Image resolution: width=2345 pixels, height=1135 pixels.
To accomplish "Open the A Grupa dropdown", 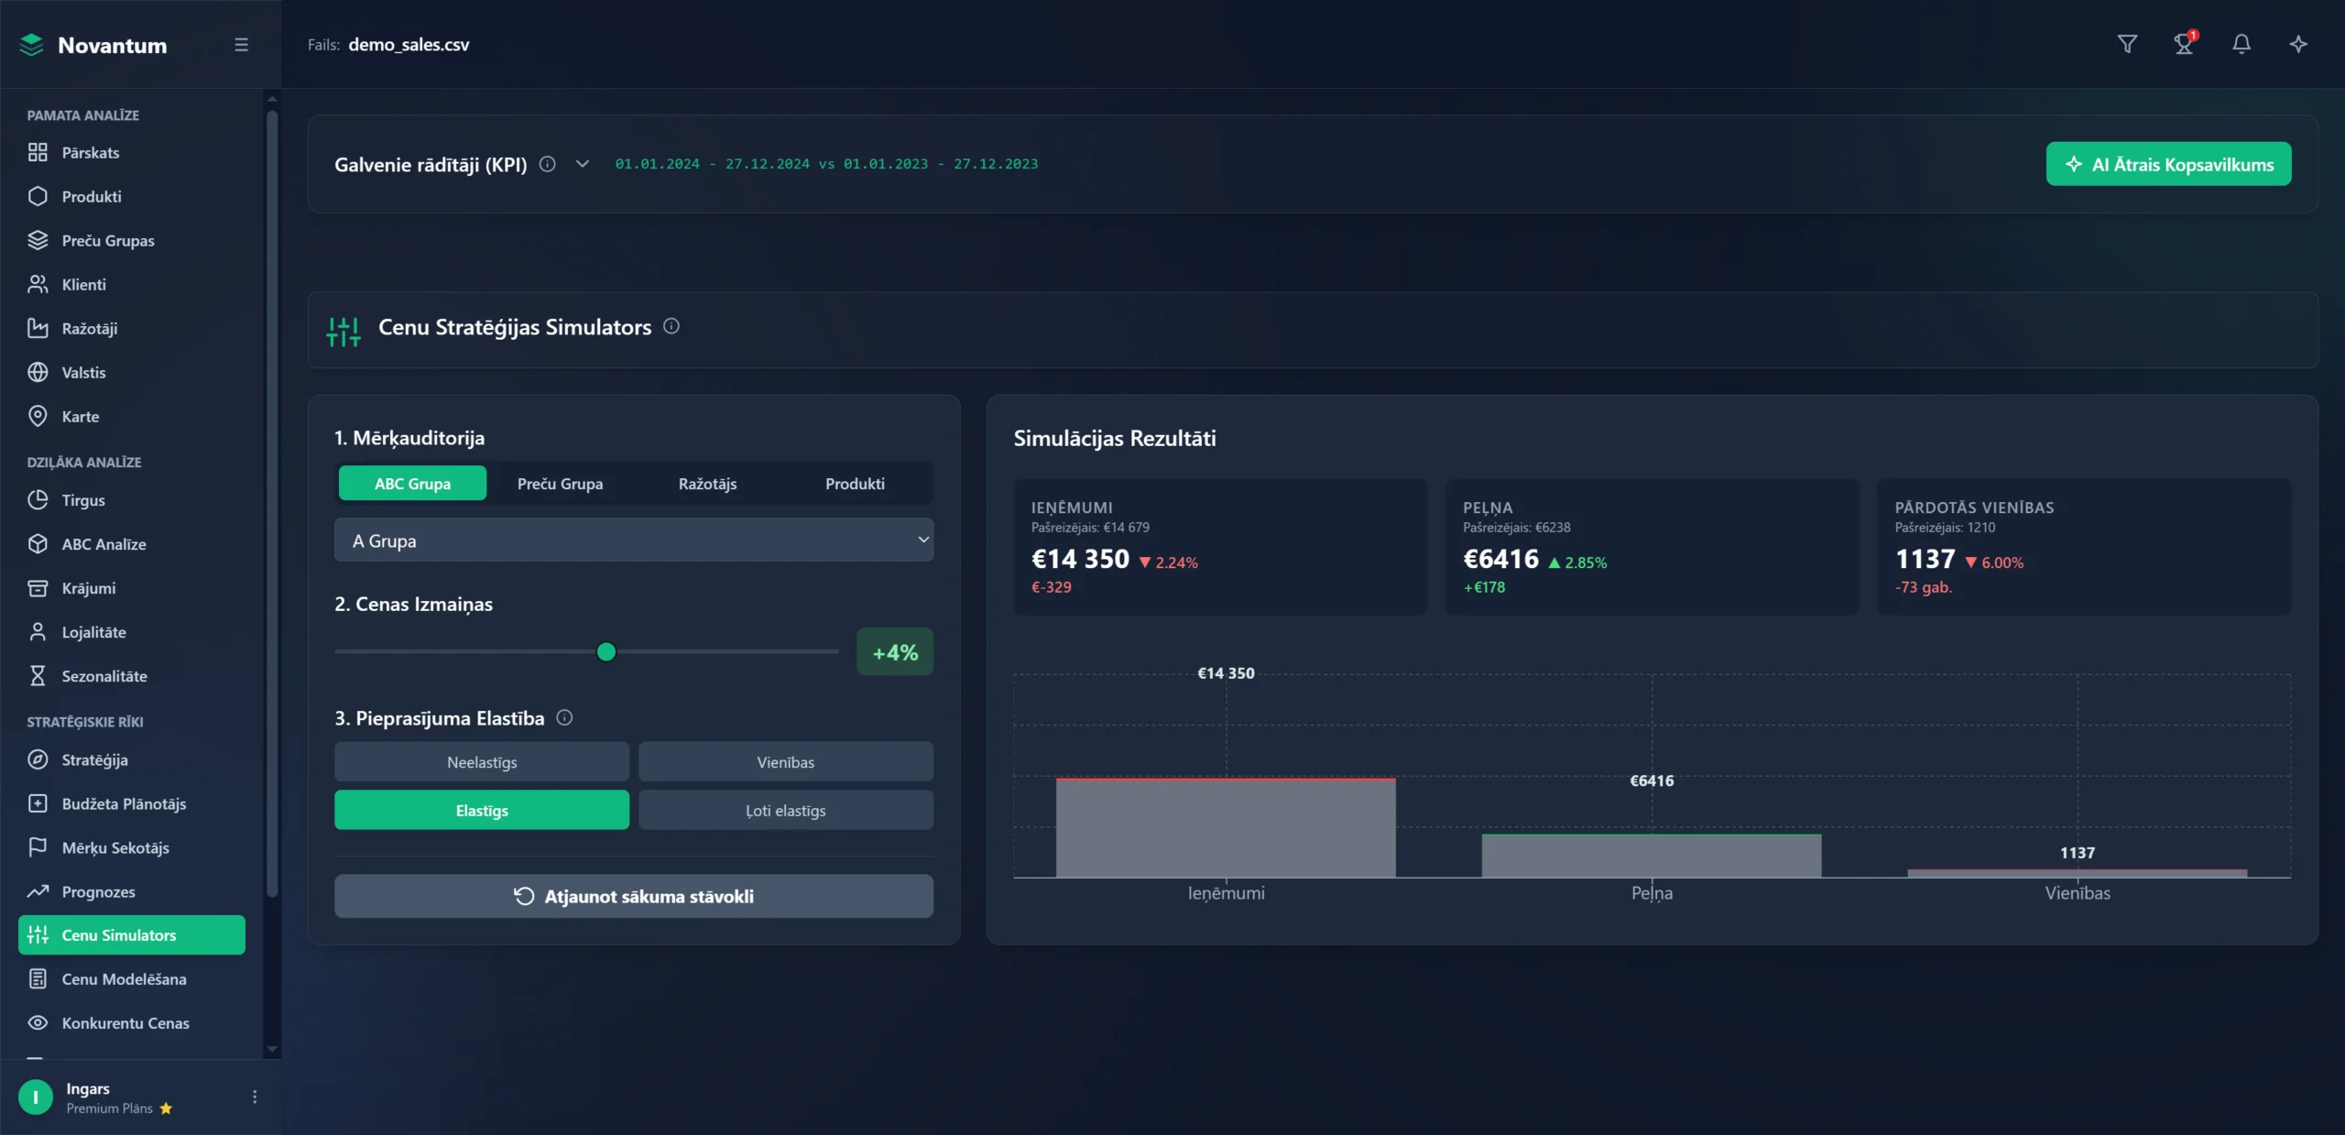I will [634, 540].
